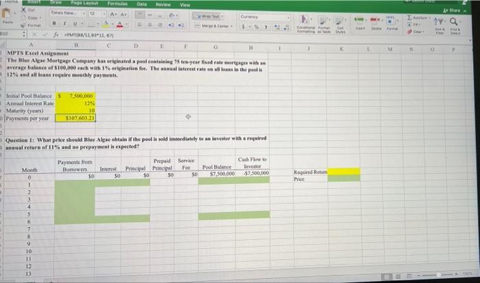Image resolution: width=480 pixels, height=283 pixels.
Task: Switch to the Insert ribbon tab
Action: [35, 1]
